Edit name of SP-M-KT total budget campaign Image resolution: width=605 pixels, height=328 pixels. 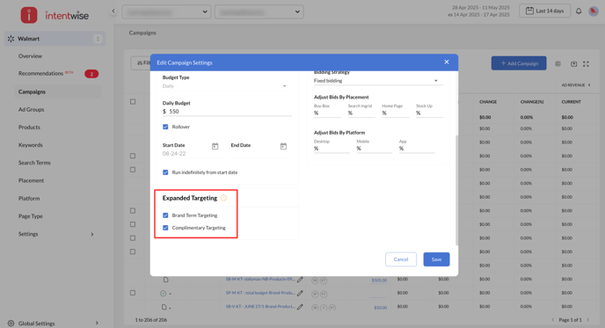tap(300, 294)
